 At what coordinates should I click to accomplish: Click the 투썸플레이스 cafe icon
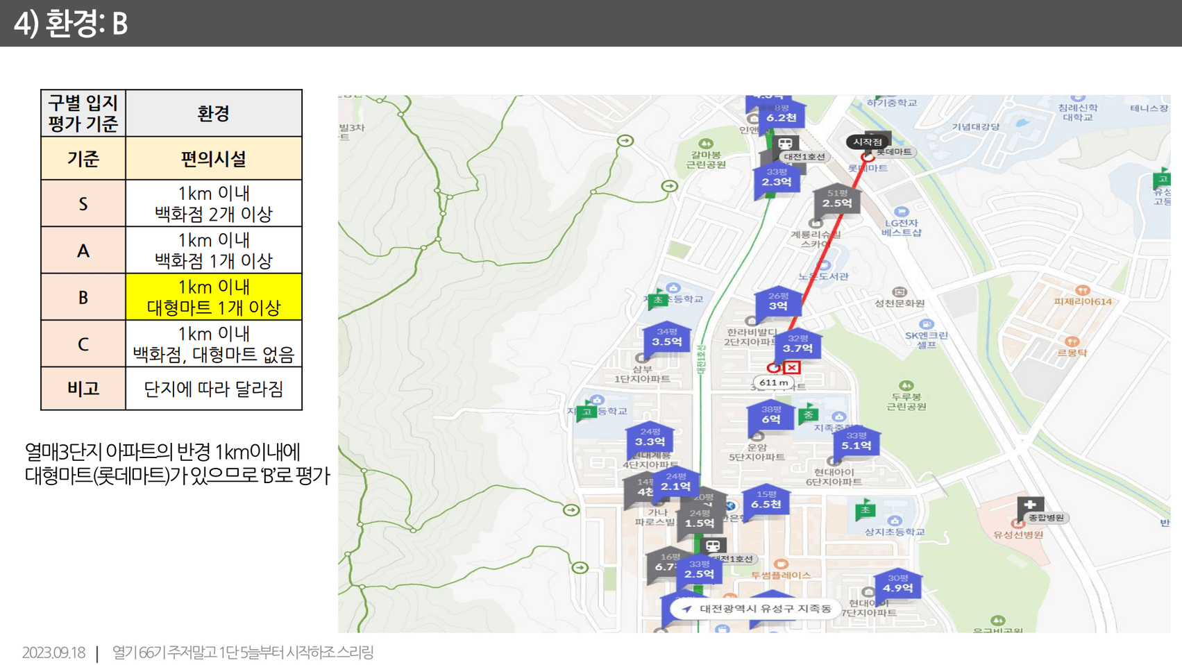point(781,564)
